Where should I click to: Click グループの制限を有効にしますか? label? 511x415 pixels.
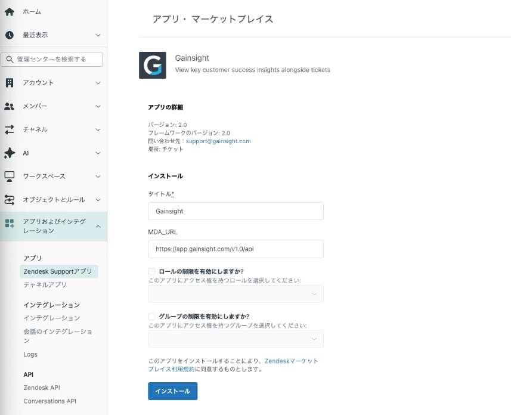pyautogui.click(x=204, y=316)
